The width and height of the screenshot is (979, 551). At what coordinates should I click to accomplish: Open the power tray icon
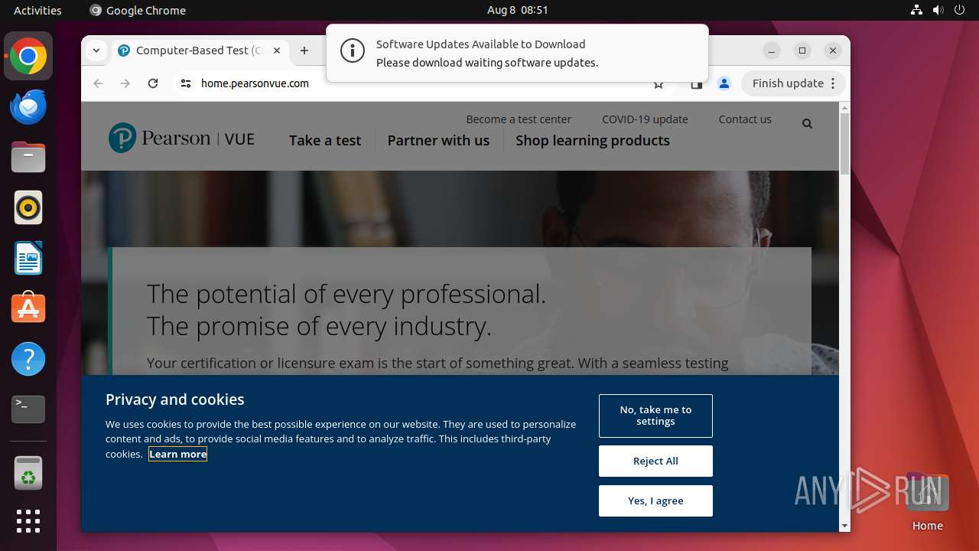(x=960, y=10)
